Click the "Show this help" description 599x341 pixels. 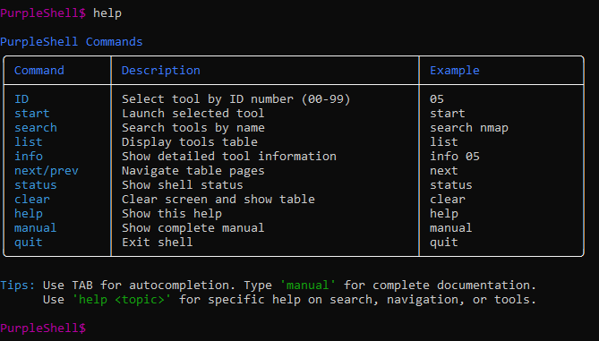172,213
